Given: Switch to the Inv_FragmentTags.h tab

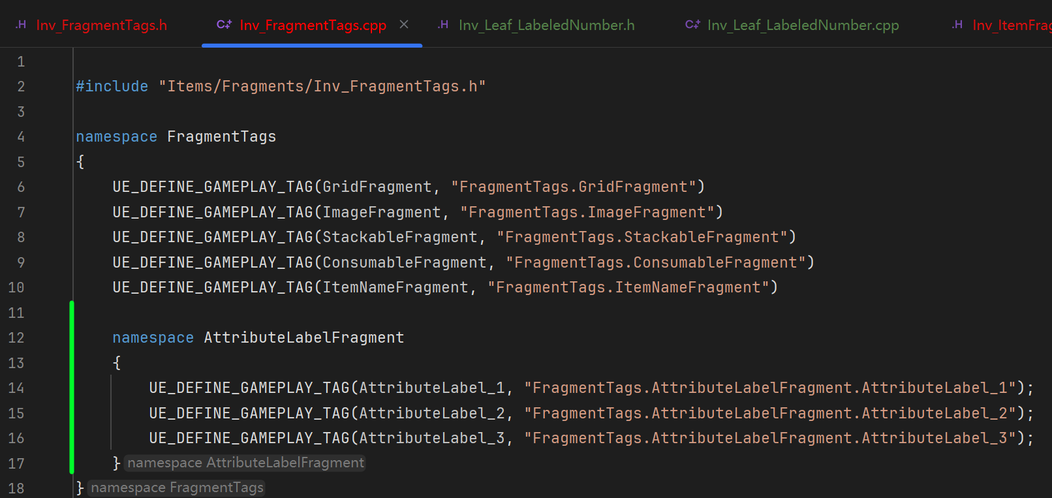Looking at the screenshot, I should pyautogui.click(x=101, y=25).
